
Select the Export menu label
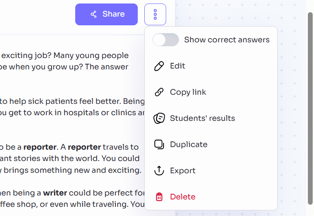183,171
